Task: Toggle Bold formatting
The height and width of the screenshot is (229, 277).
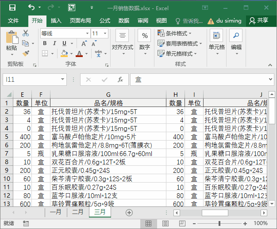Action: (45, 43)
